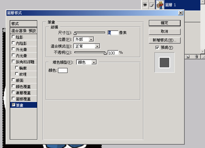205x148 pixels.
Task: Select the 圖層 1 layer thumbnail
Action: pyautogui.click(x=160, y=5)
